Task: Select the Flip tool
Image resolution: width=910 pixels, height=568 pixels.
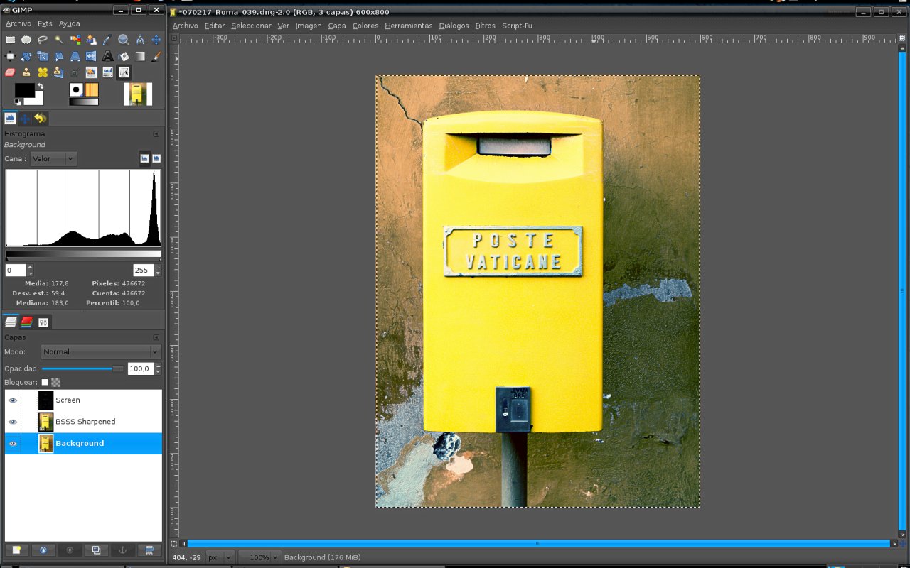Action: pos(92,56)
